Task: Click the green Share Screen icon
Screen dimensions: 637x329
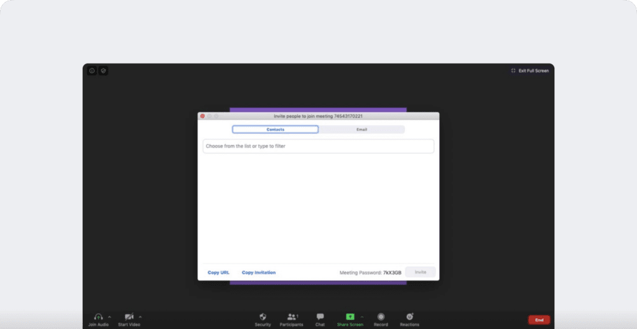Action: click(350, 317)
